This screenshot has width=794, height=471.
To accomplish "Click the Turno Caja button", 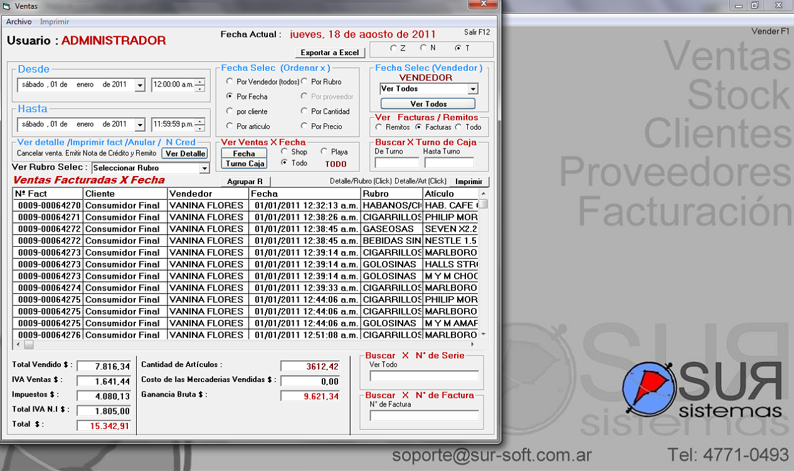I will tap(244, 163).
